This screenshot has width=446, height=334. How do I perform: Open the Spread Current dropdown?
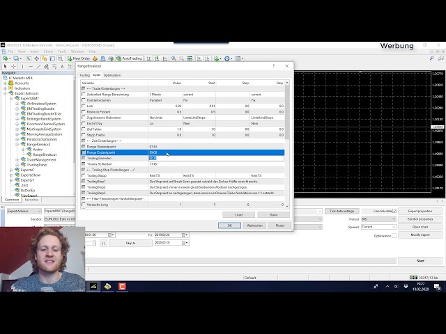click(x=378, y=227)
